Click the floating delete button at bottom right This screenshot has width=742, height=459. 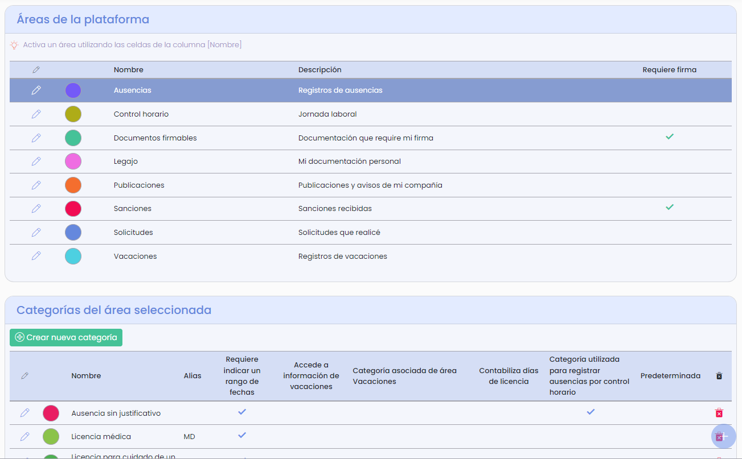pyautogui.click(x=723, y=436)
